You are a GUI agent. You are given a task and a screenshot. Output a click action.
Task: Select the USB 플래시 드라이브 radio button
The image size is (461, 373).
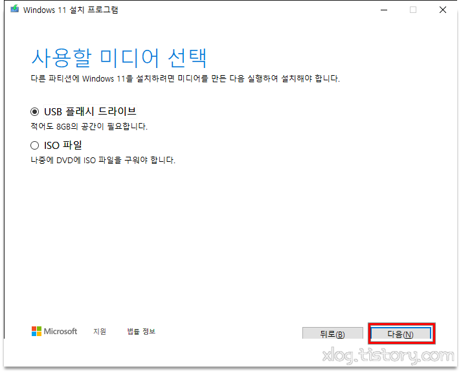click(35, 112)
